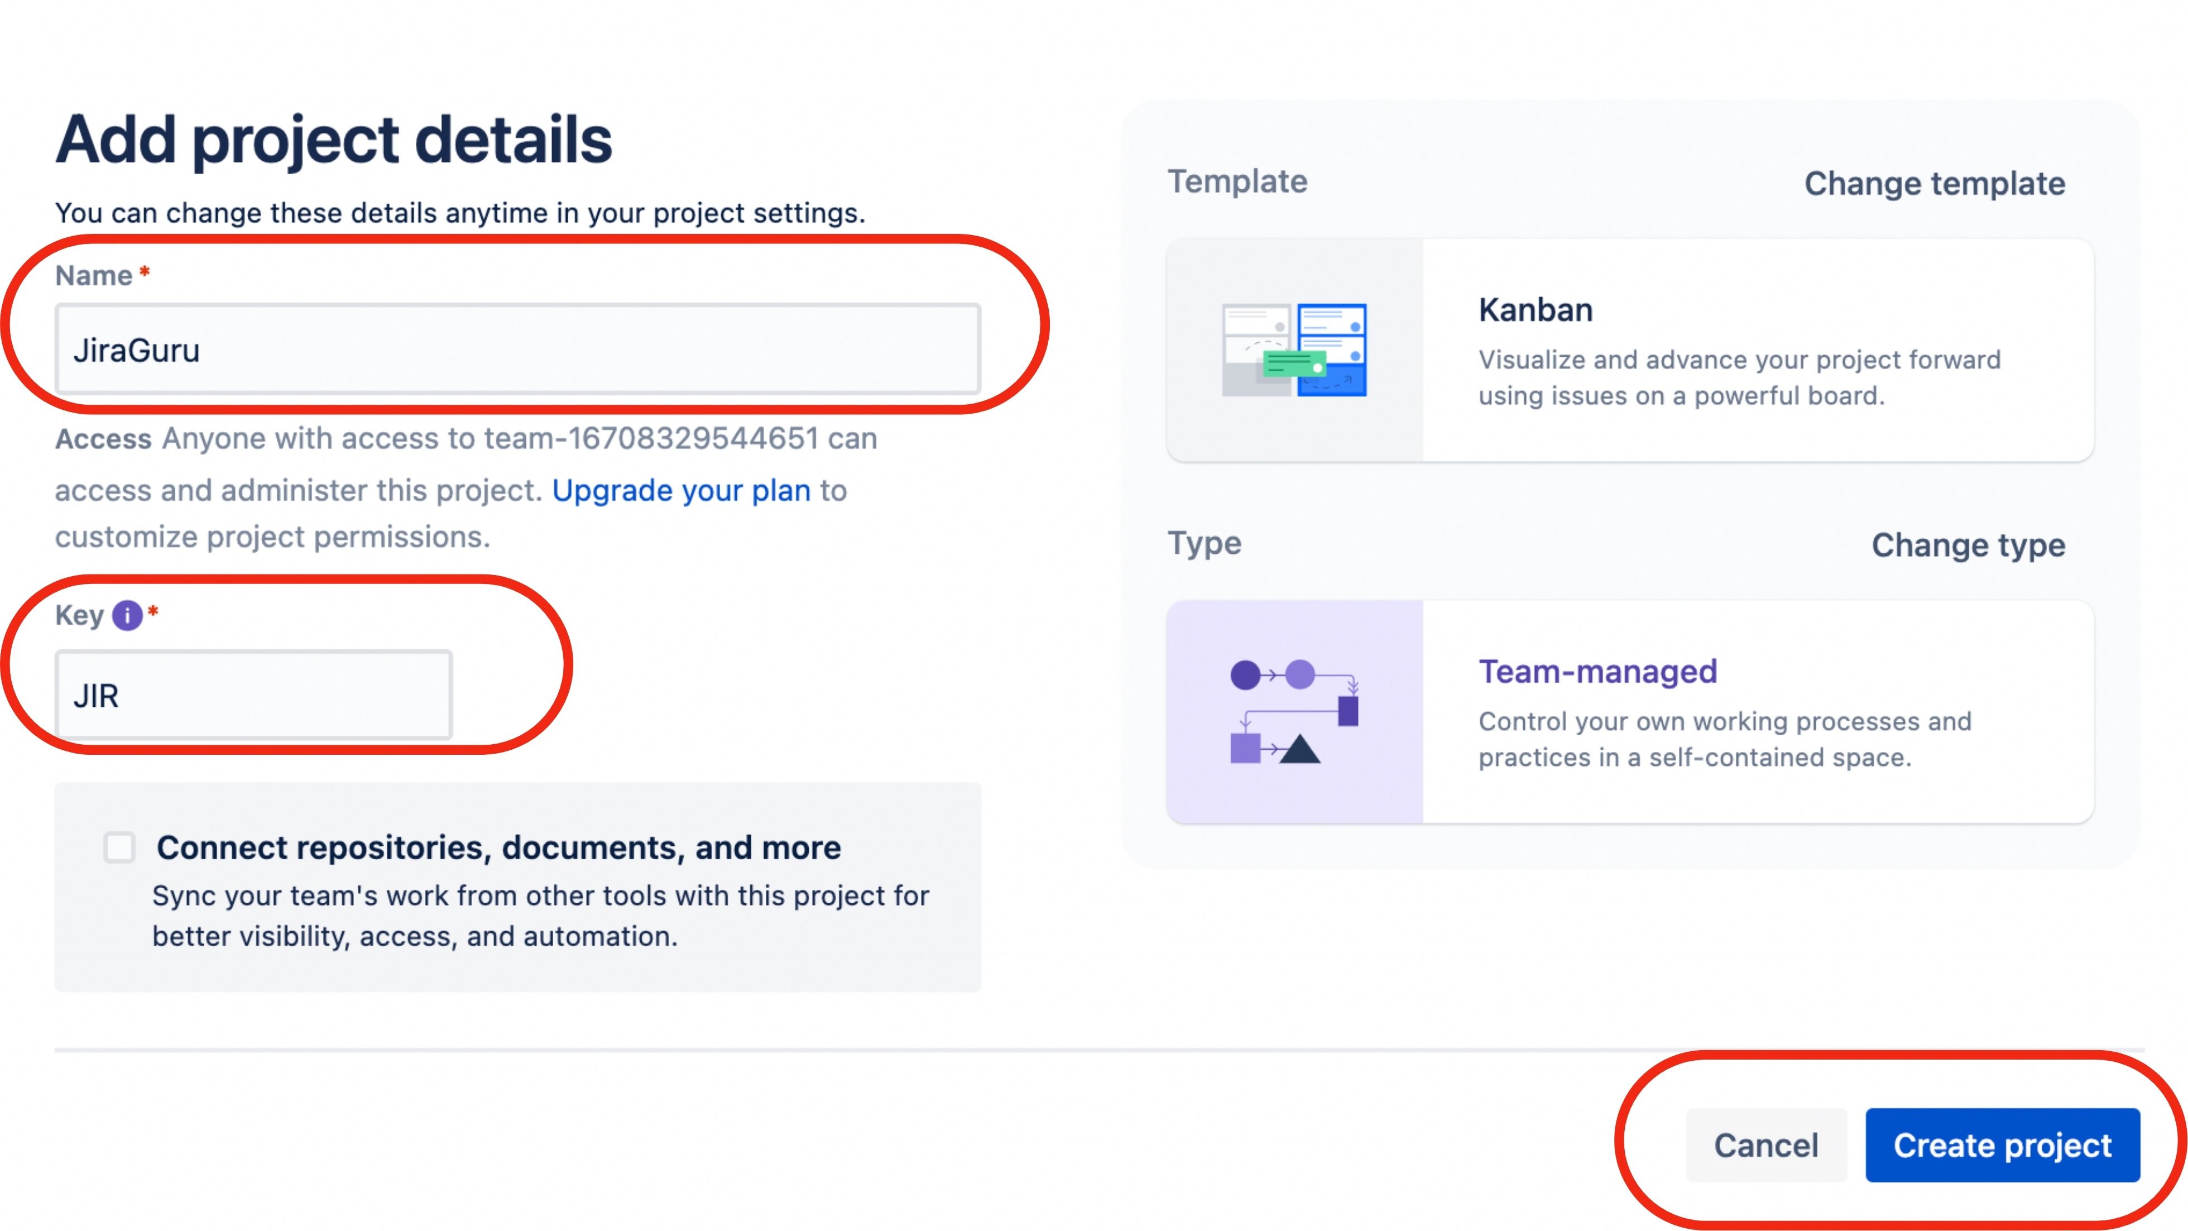Click the Connect repositories, documents label
Image resolution: width=2188 pixels, height=1231 pixels.
point(498,846)
